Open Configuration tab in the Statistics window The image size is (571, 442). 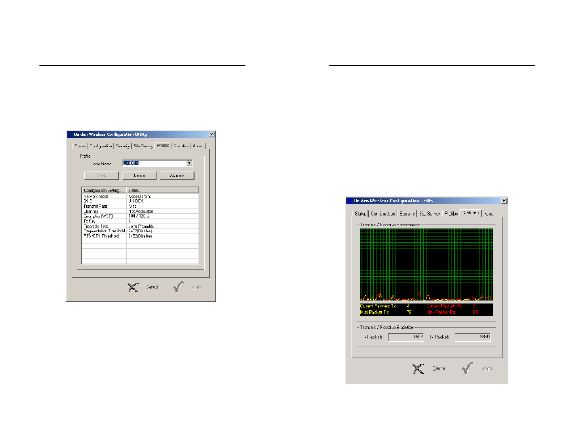(x=383, y=214)
